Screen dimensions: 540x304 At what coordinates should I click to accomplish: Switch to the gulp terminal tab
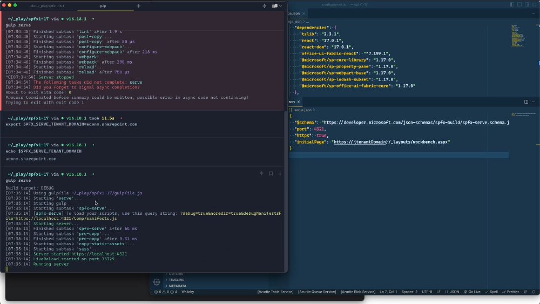103,6
